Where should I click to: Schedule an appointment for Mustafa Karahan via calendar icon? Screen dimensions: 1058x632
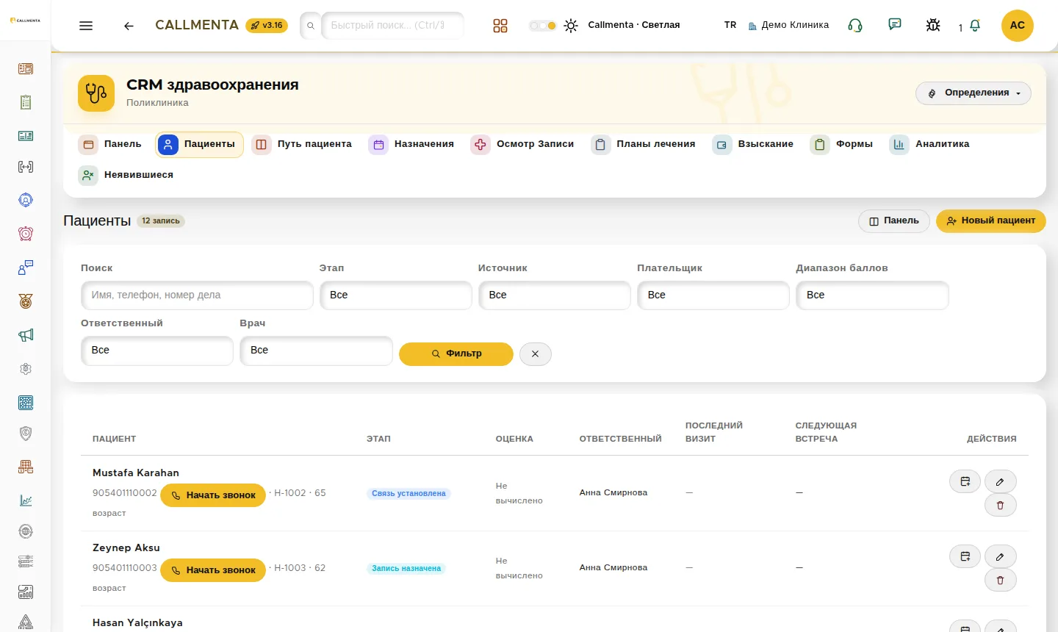click(x=965, y=482)
